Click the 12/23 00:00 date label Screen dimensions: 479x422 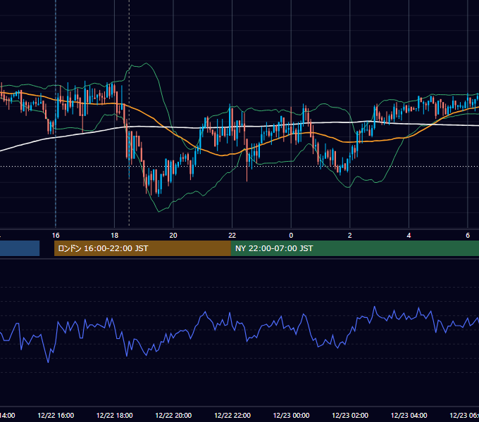[x=291, y=415]
